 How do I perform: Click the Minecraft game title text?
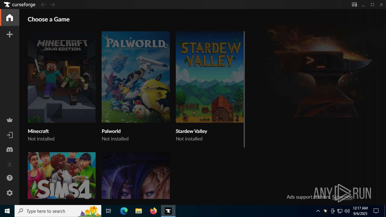[38, 131]
